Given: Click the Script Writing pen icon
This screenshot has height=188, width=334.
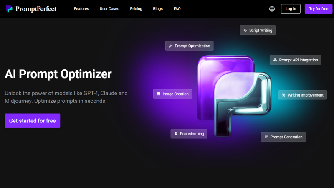Looking at the screenshot, I should coord(245,30).
